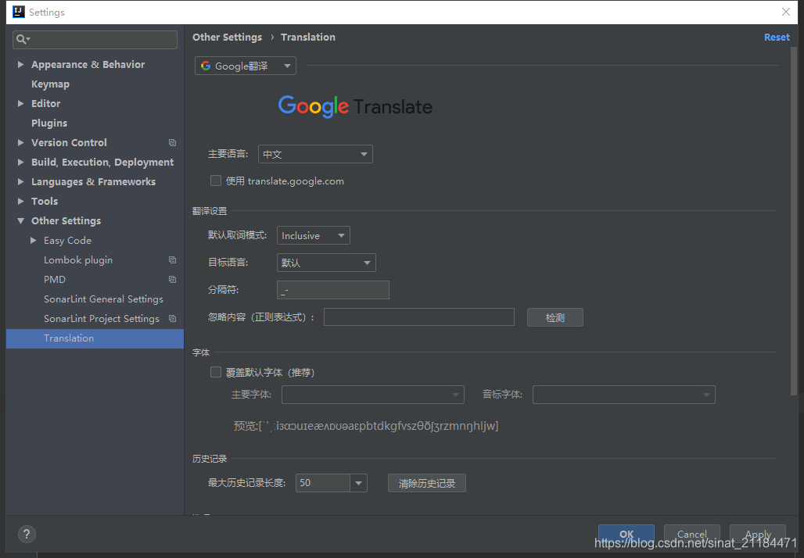Collapse the Other Settings tree node

(20, 221)
